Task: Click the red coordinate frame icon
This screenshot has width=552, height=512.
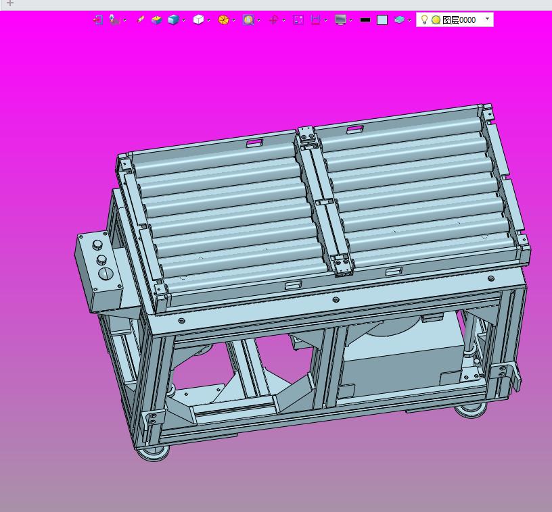Action: (273, 20)
